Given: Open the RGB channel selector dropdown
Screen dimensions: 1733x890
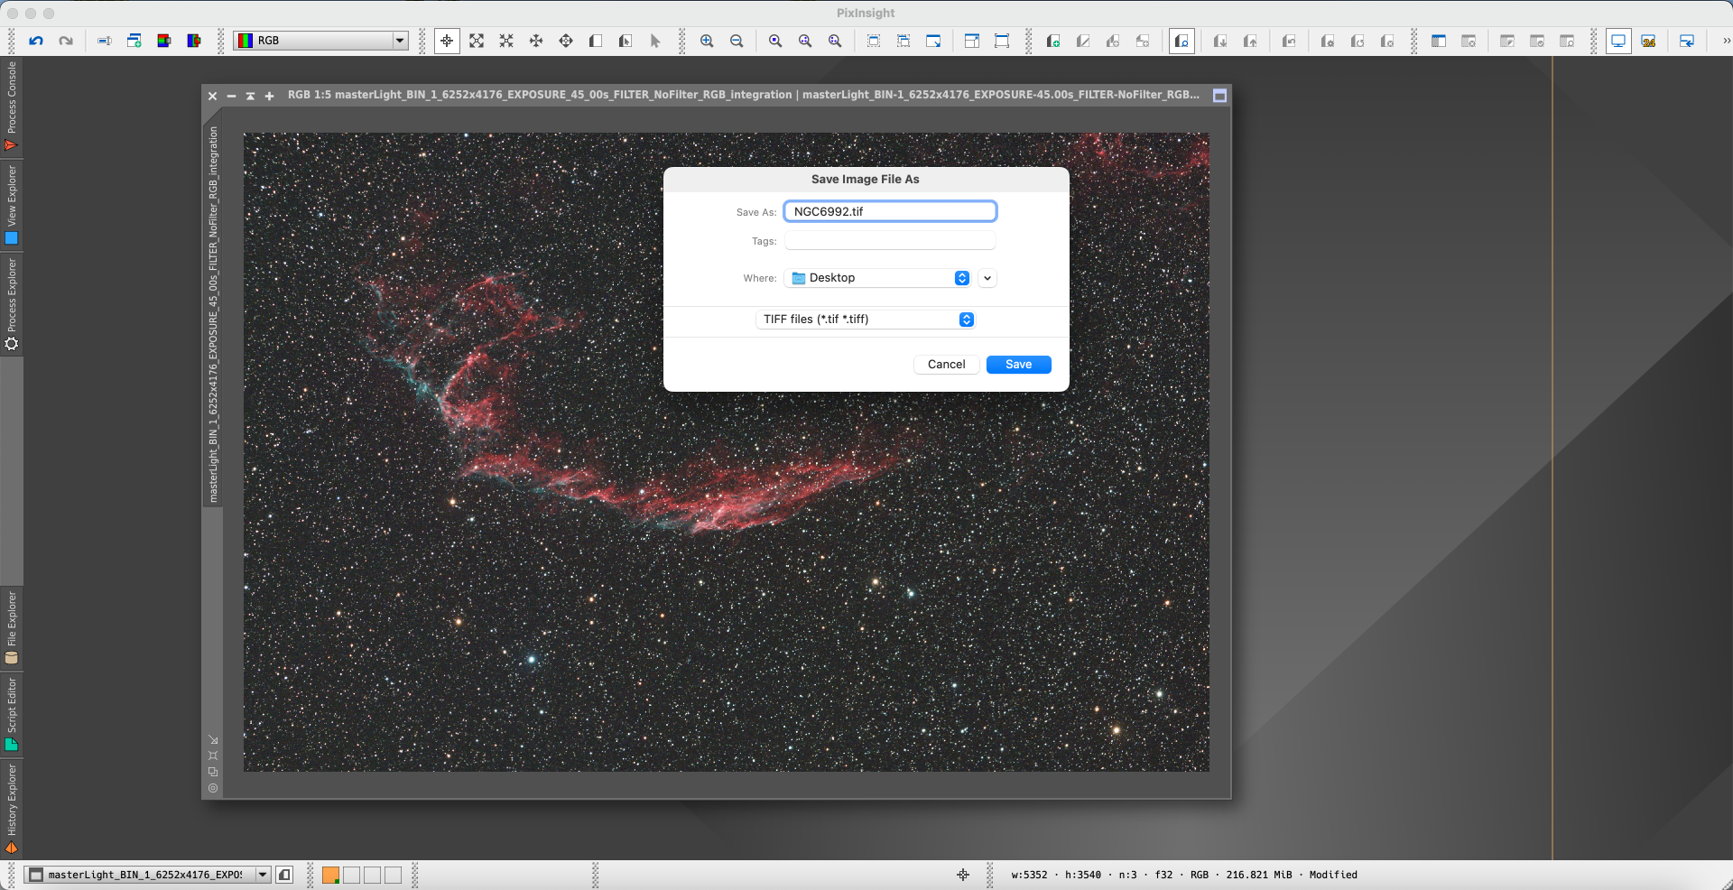Looking at the screenshot, I should (321, 41).
